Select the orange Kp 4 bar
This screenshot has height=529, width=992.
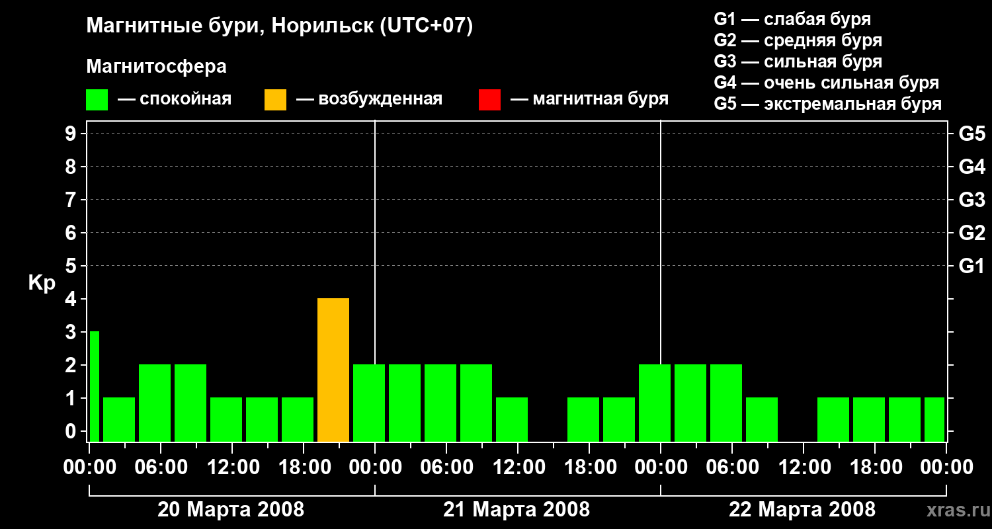[x=333, y=370]
